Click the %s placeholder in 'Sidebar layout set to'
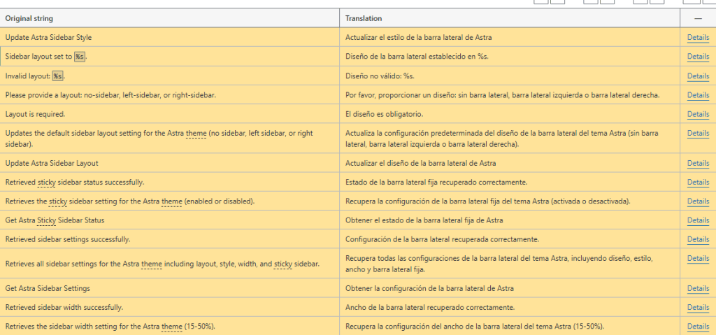This screenshot has height=335, width=716. (80, 57)
